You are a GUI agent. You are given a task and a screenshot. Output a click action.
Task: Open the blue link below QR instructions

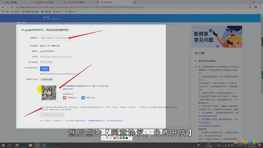(68, 89)
